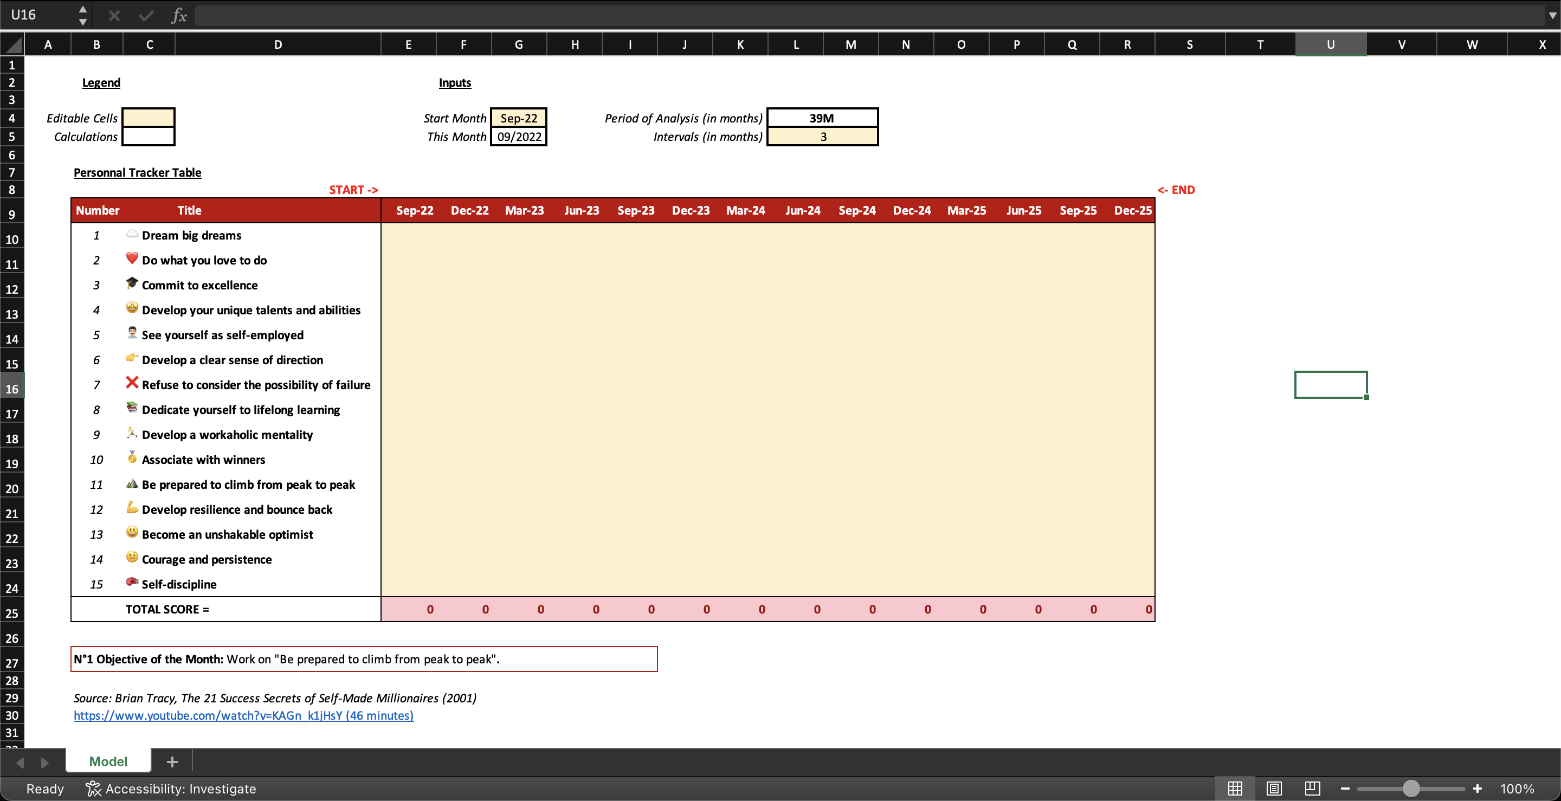Click the total score 0 under Sep-22
The image size is (1561, 801).
point(409,609)
